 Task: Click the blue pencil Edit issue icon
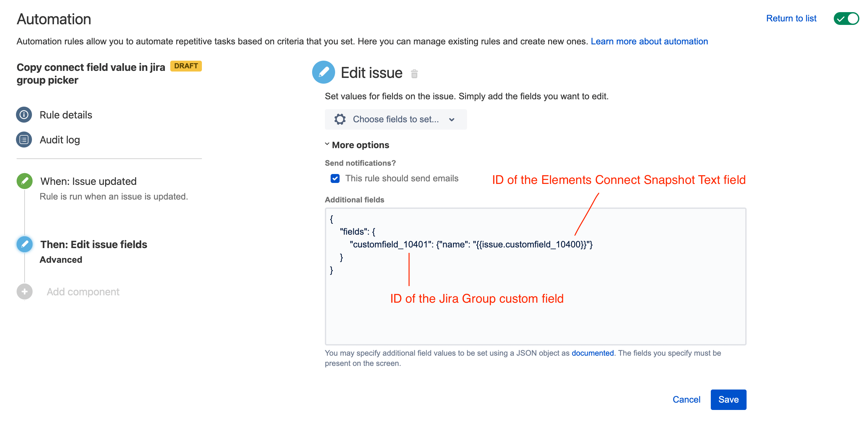coord(323,72)
